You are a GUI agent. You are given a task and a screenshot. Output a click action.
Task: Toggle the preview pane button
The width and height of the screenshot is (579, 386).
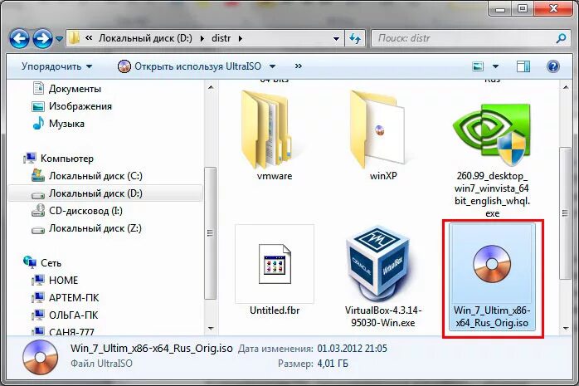pyautogui.click(x=523, y=66)
